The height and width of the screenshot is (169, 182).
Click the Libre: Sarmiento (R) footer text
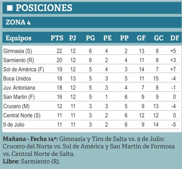pyautogui.click(x=31, y=162)
